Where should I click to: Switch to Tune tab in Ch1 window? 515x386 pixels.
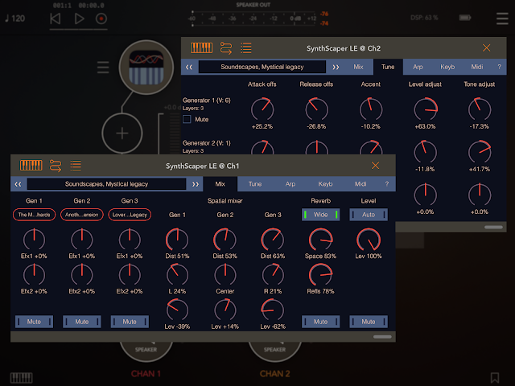tap(255, 184)
